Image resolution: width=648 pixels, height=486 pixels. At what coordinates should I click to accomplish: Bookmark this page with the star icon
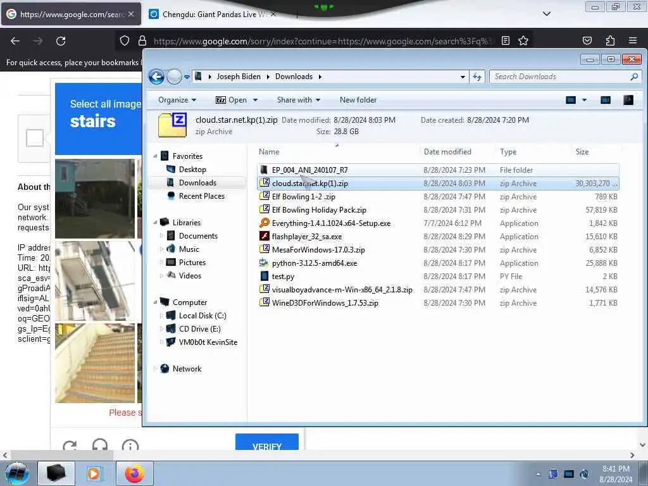tap(523, 40)
